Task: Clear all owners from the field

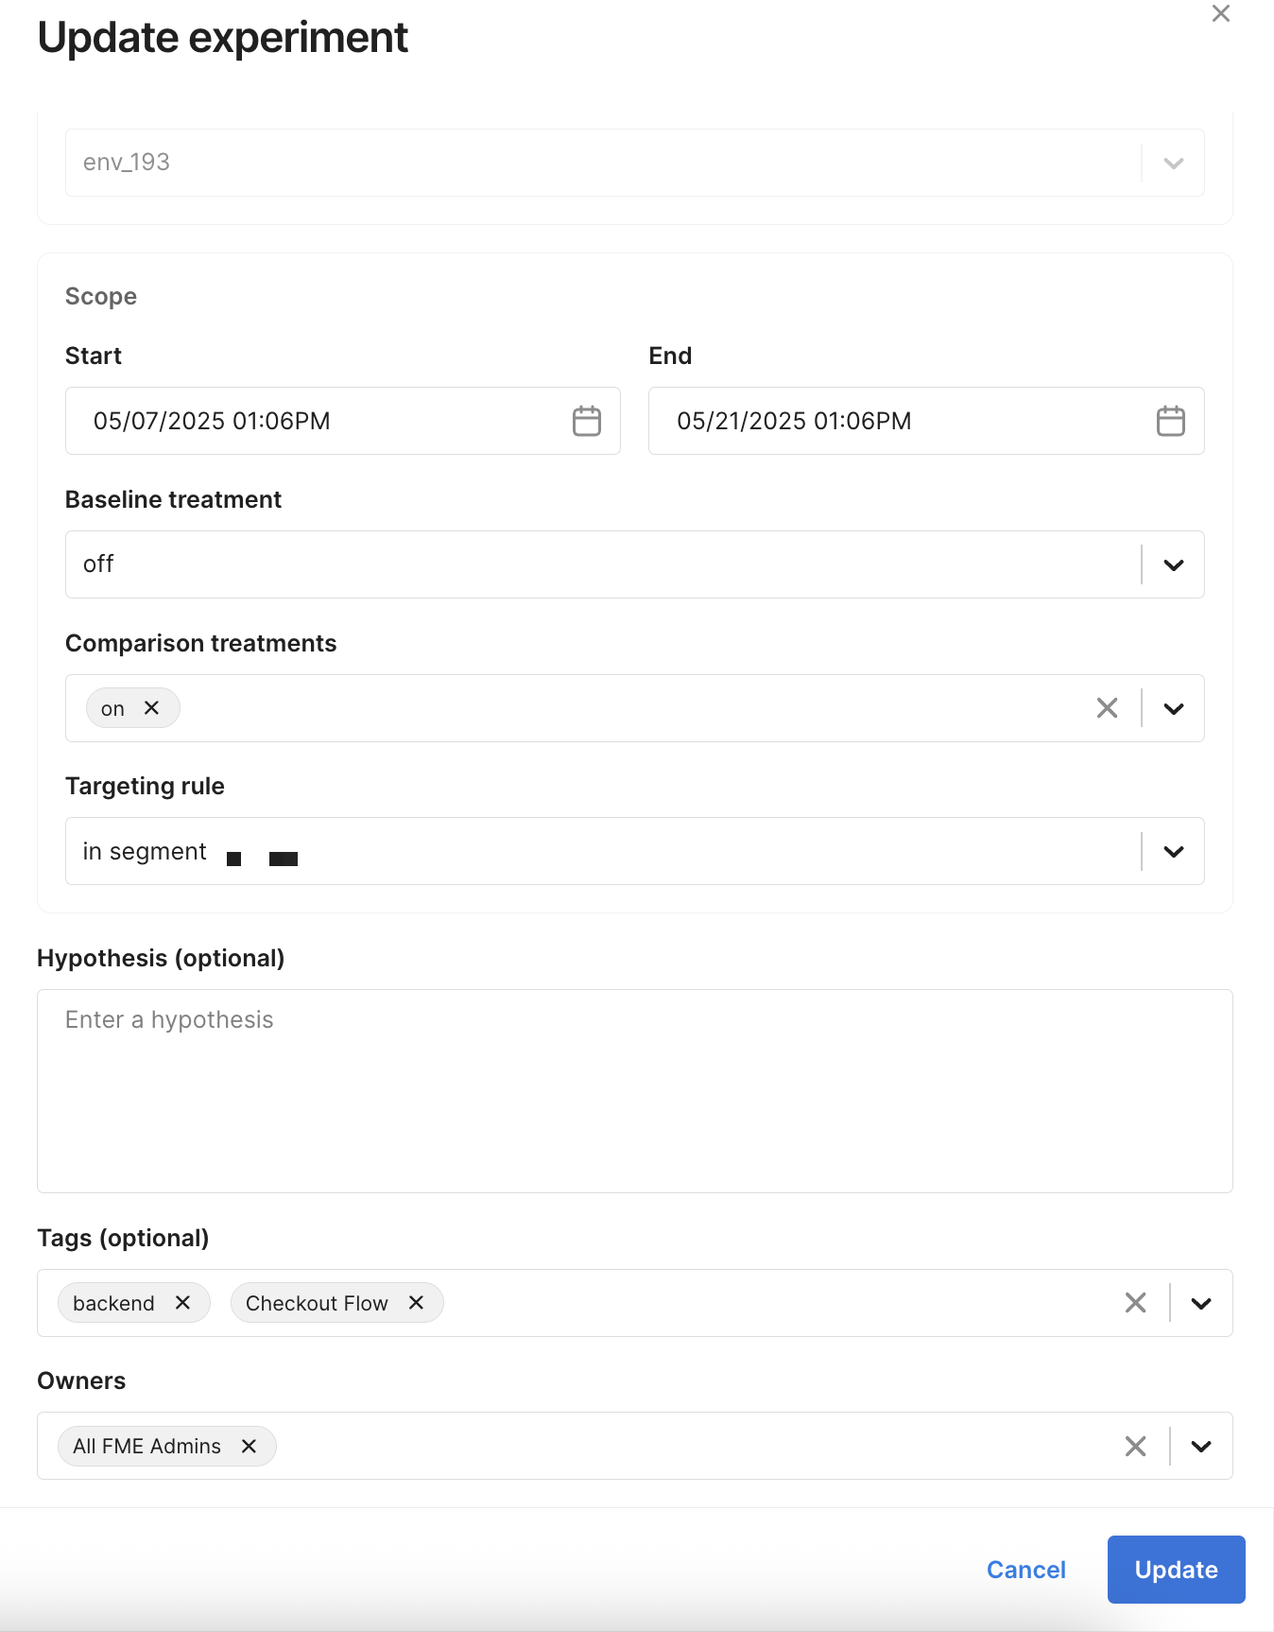Action: [1135, 1447]
